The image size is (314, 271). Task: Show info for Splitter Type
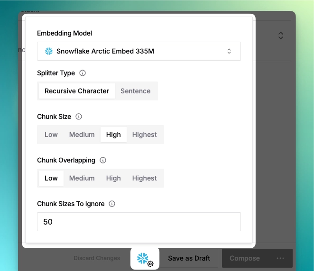[83, 73]
